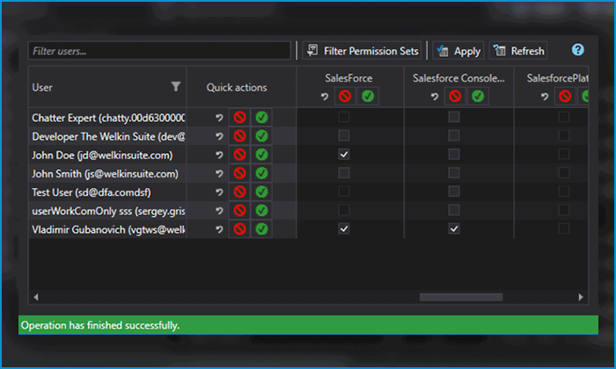Undo changes in SalesForce column header
The image size is (616, 369).
[325, 96]
